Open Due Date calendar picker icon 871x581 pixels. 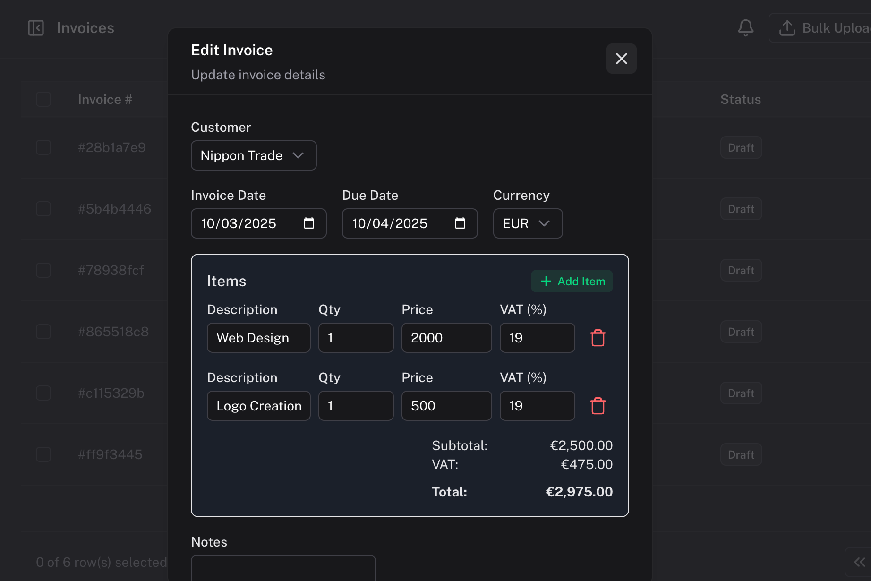(460, 223)
